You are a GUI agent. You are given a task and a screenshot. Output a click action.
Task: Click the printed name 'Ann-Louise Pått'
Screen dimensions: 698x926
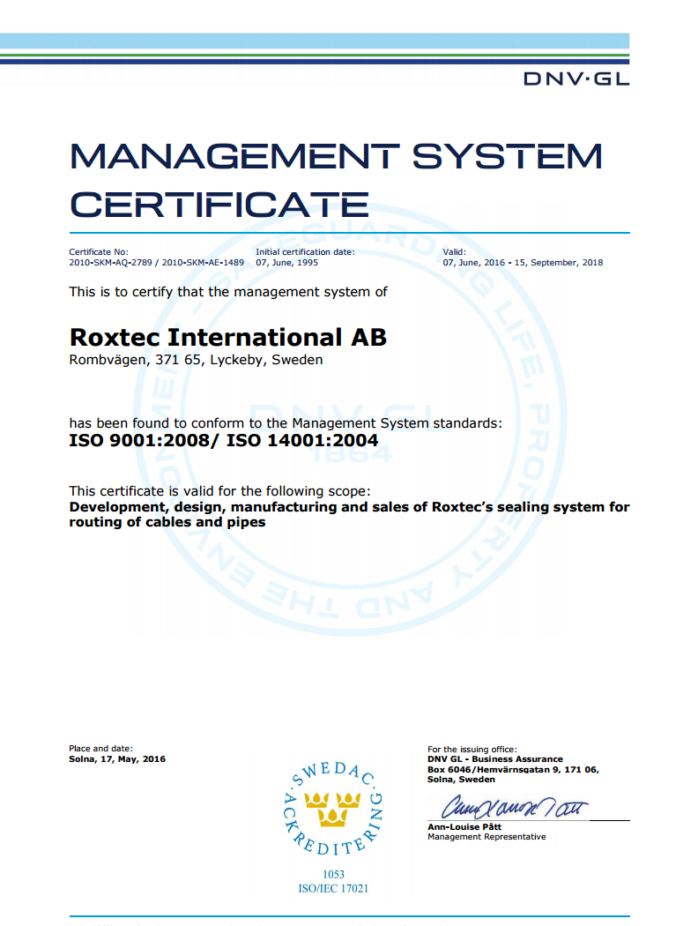464,827
